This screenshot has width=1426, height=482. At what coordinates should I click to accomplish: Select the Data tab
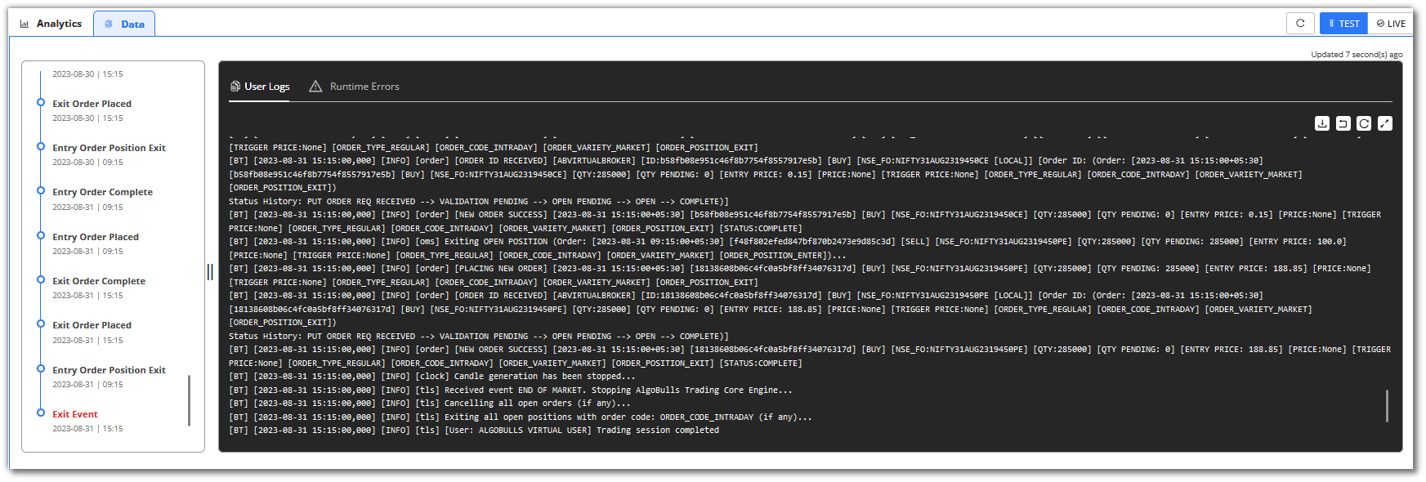pos(124,25)
